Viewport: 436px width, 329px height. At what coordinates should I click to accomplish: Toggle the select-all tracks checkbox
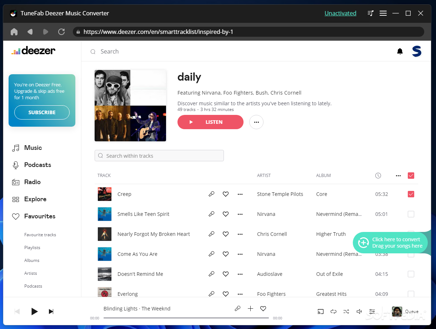(411, 176)
